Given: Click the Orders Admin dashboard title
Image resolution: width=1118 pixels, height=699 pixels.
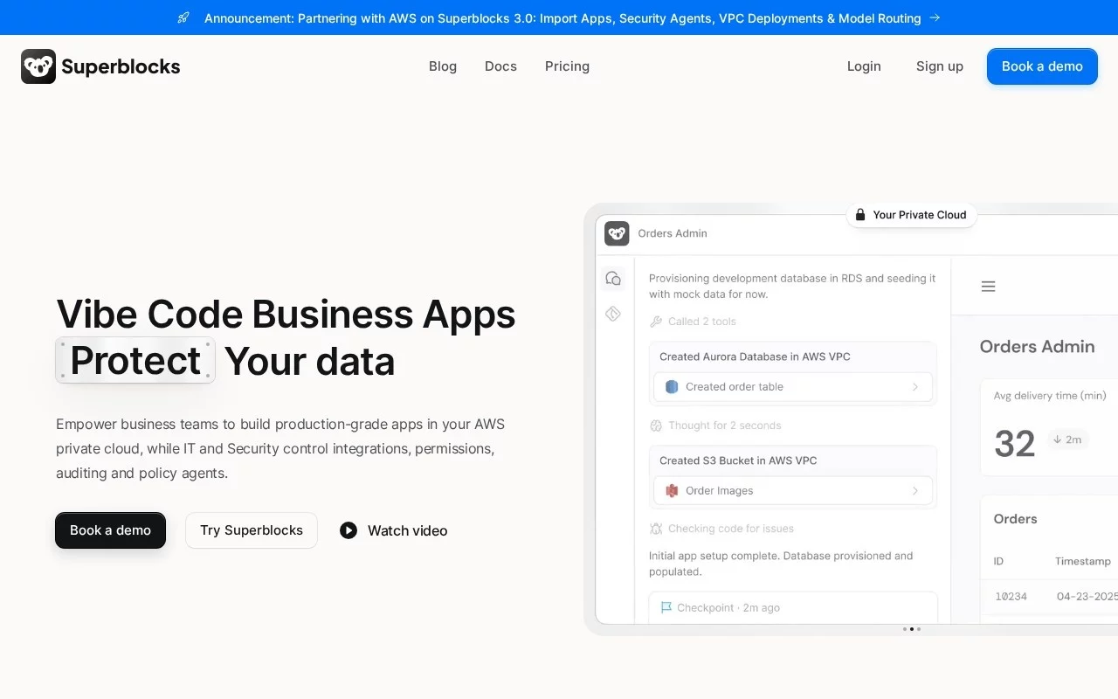Looking at the screenshot, I should (1037, 347).
